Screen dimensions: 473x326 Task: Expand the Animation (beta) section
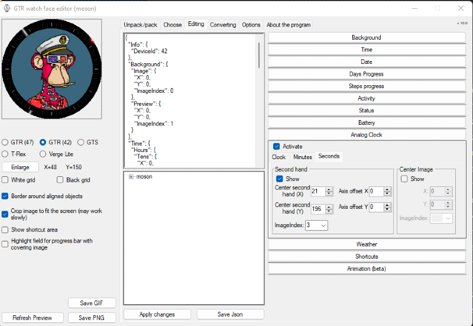tap(367, 269)
